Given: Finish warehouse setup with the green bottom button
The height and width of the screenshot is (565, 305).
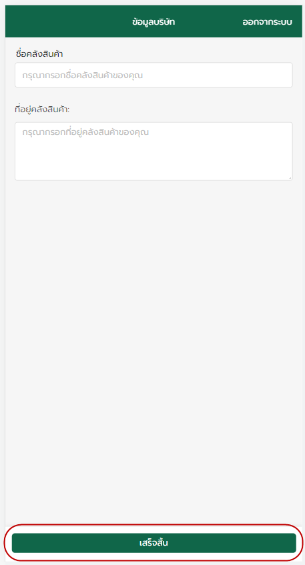Looking at the screenshot, I should [x=154, y=543].
